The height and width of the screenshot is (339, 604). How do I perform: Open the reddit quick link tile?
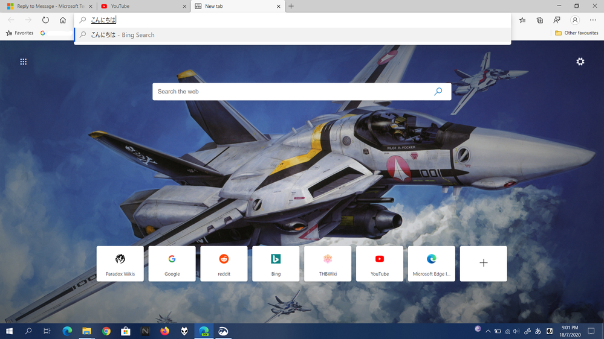224,264
